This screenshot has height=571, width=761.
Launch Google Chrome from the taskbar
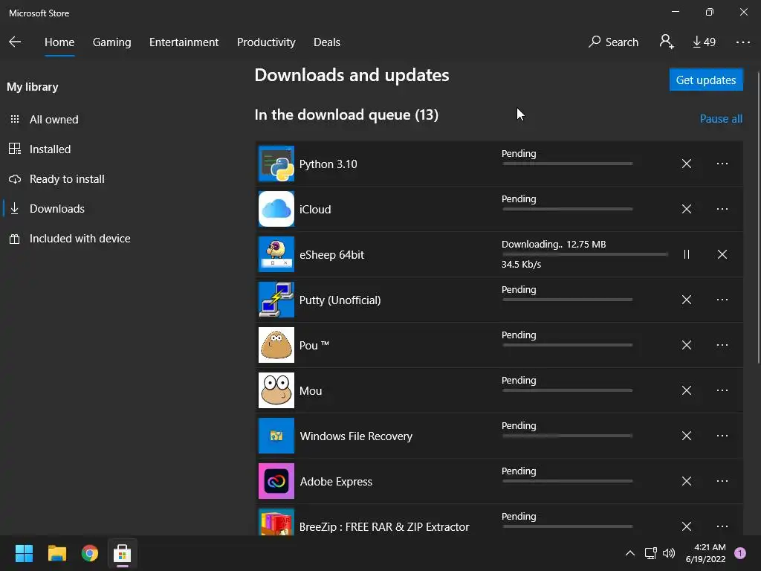pos(90,553)
